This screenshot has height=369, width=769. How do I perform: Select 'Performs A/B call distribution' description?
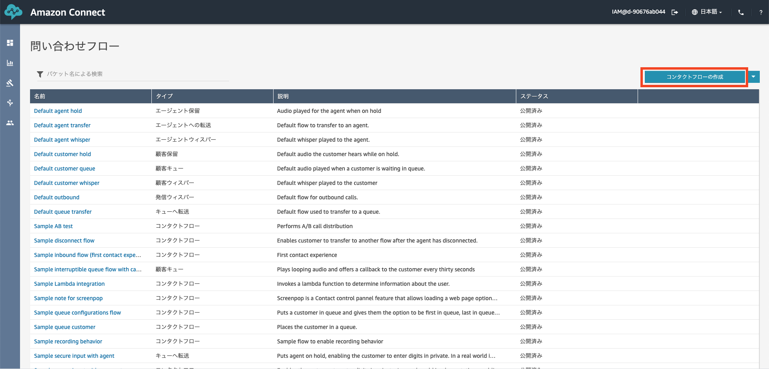pos(315,226)
